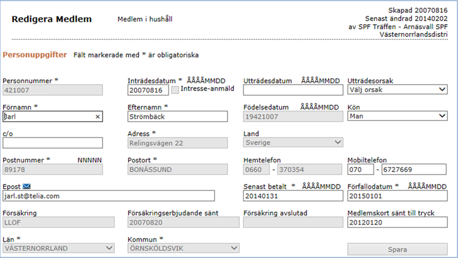The image size is (458, 258).
Task: Clear the Förnamn field with the X icon
Action: coord(98,117)
